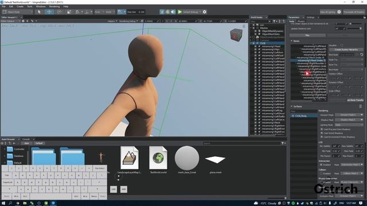Click the Play animation button
Screen dimensions: 367x206
[307, 35]
